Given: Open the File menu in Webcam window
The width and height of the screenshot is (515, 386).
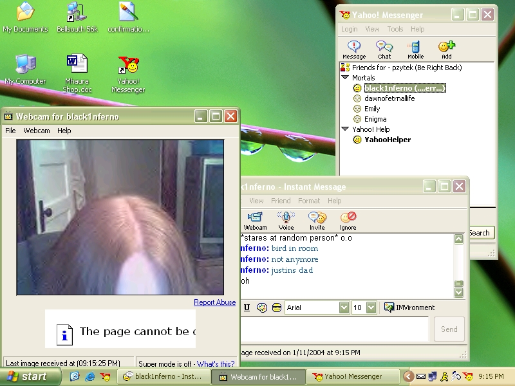Looking at the screenshot, I should click(10, 131).
